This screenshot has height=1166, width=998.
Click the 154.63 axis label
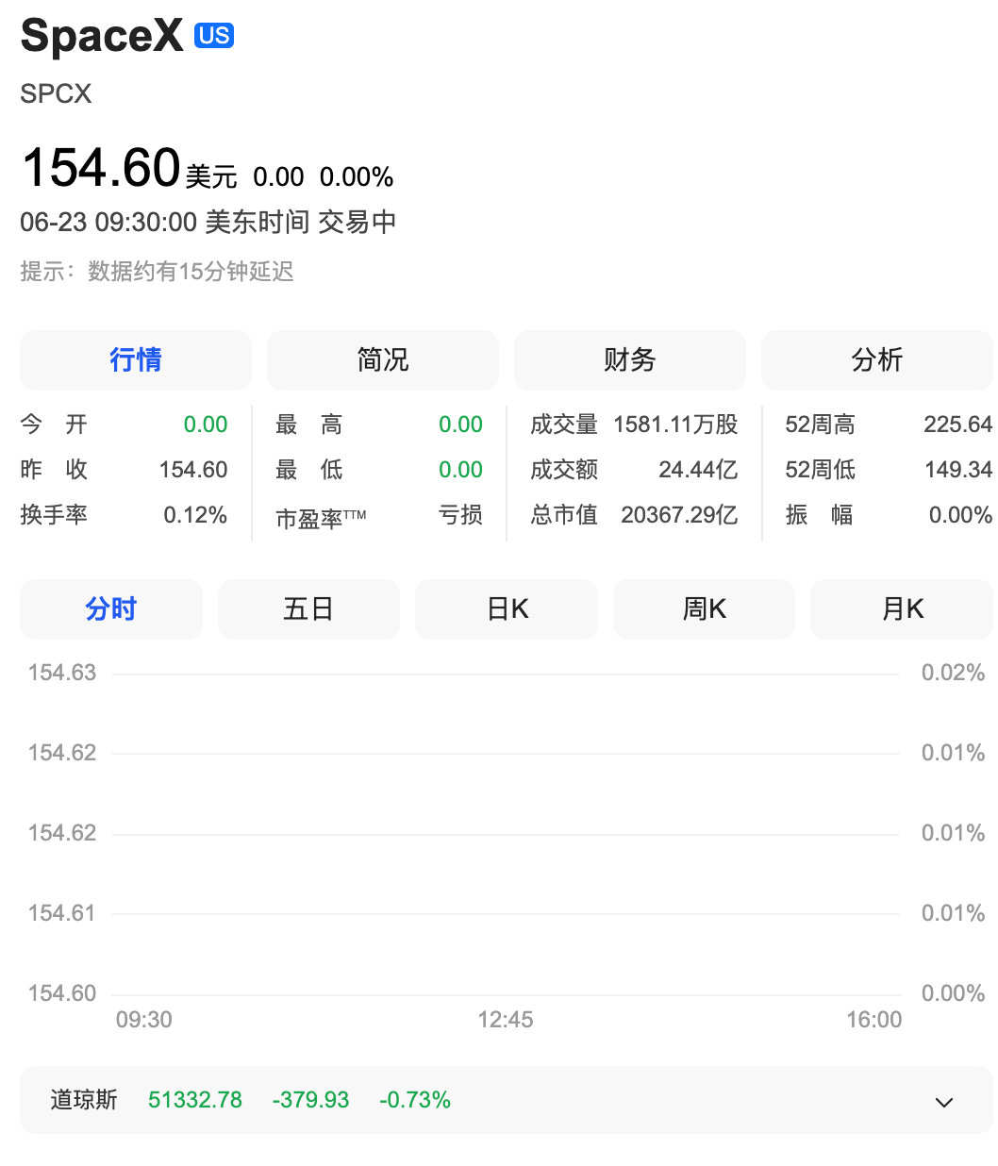point(62,673)
